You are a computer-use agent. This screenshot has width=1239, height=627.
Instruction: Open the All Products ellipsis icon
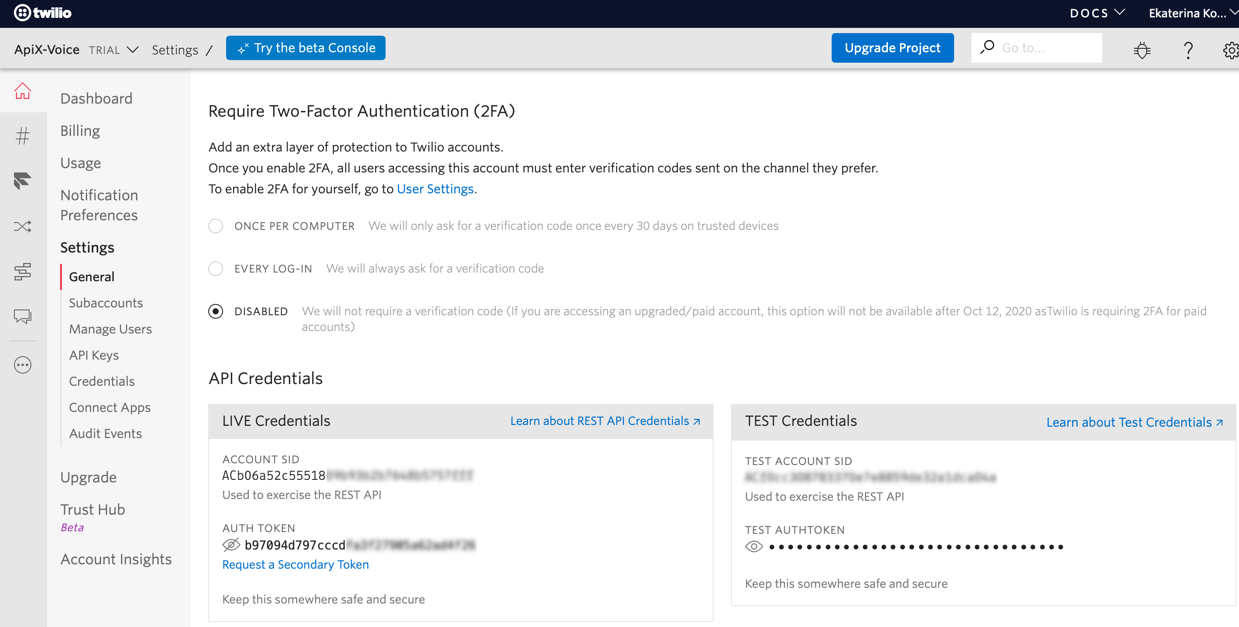tap(23, 365)
